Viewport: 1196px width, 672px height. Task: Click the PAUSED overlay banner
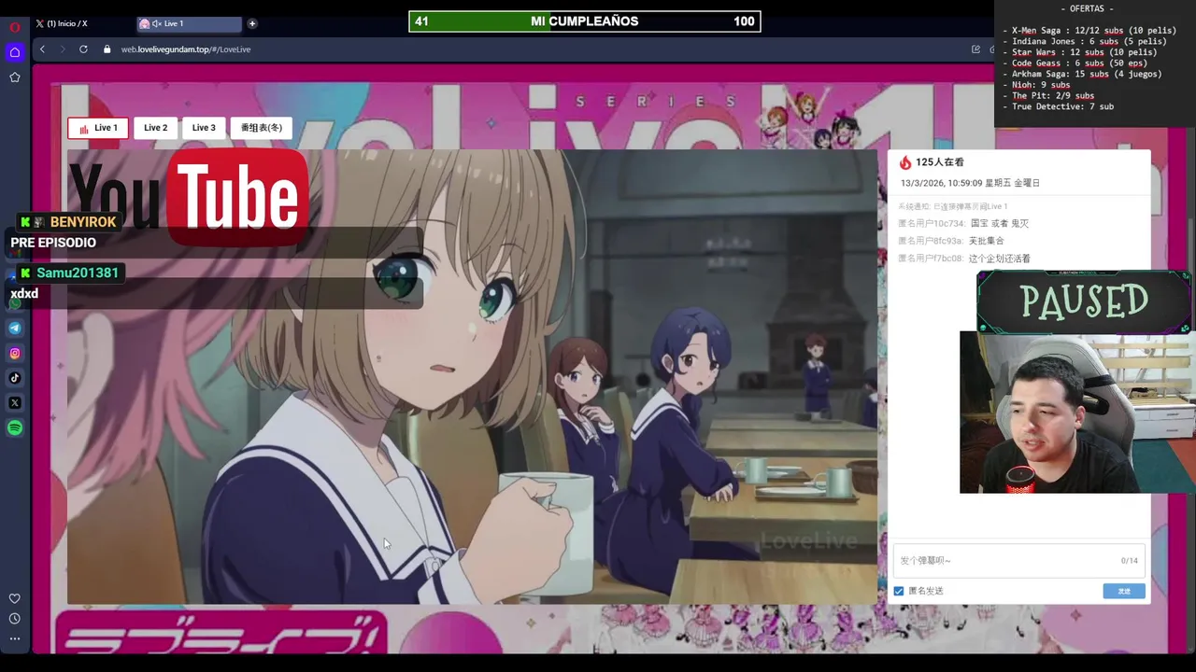(1084, 301)
